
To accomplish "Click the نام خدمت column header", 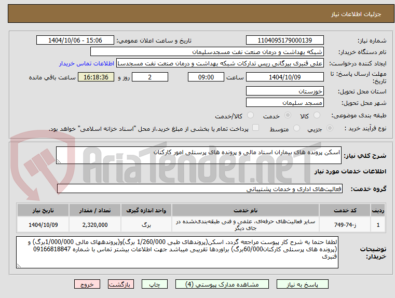I will (x=246, y=210).
